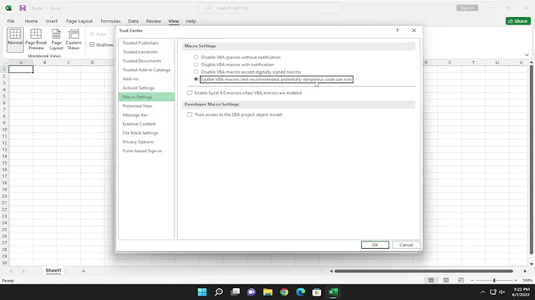The width and height of the screenshot is (535, 300).
Task: Open the File menu
Action: 11,21
